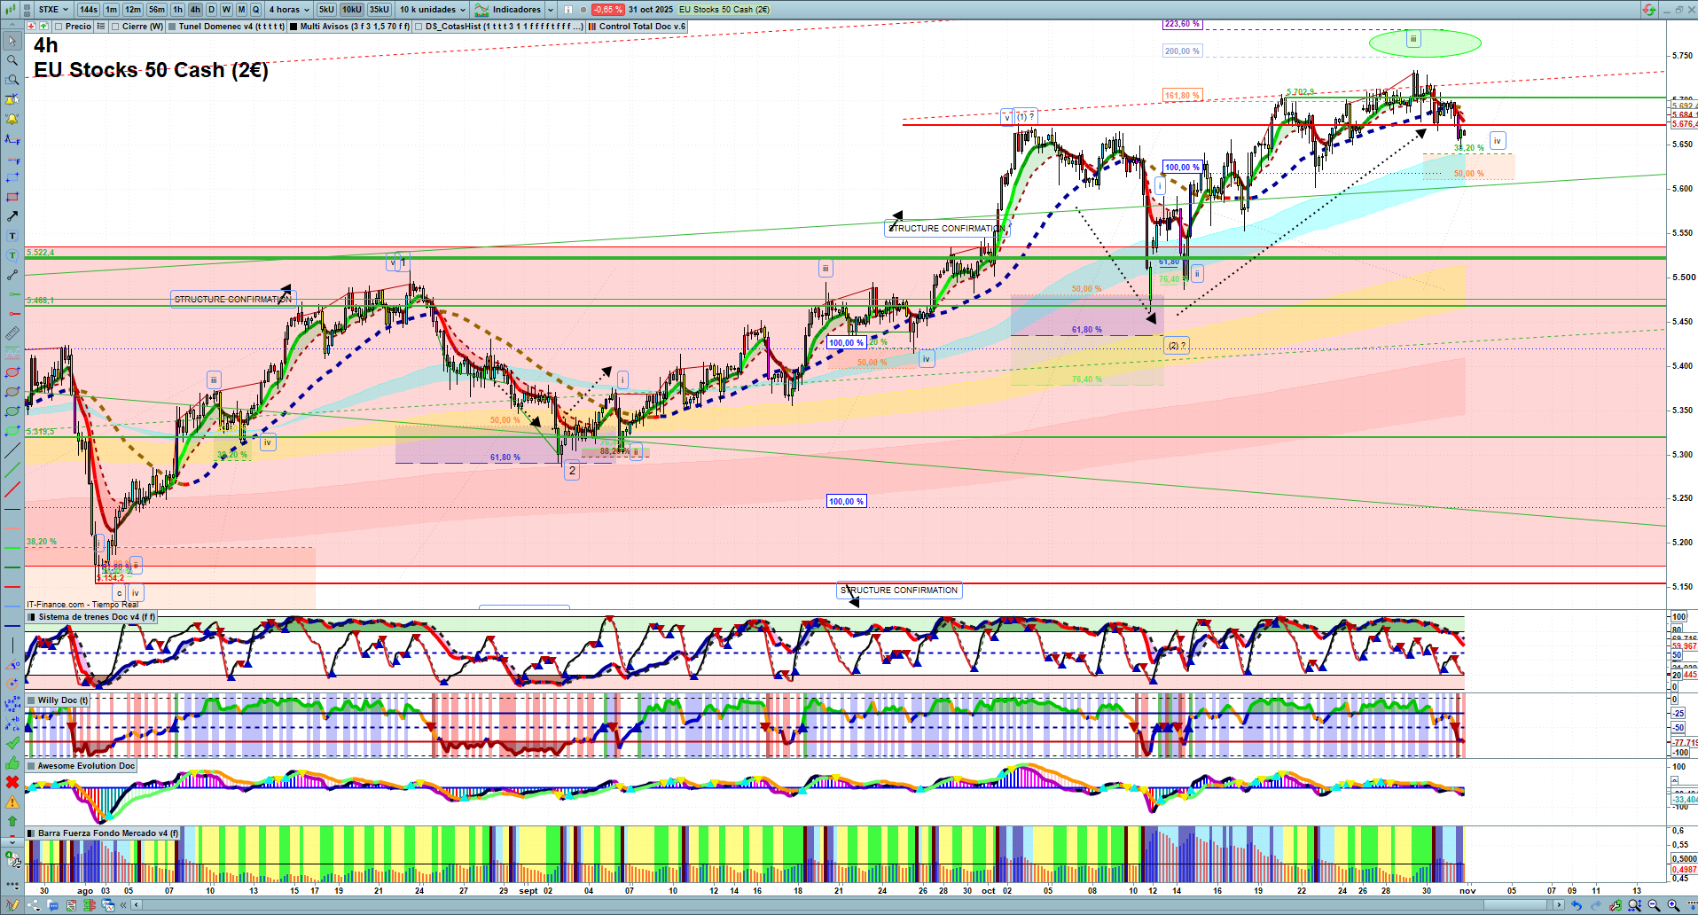
Task: Select the red rectangle drawing tool
Action: [x=12, y=197]
